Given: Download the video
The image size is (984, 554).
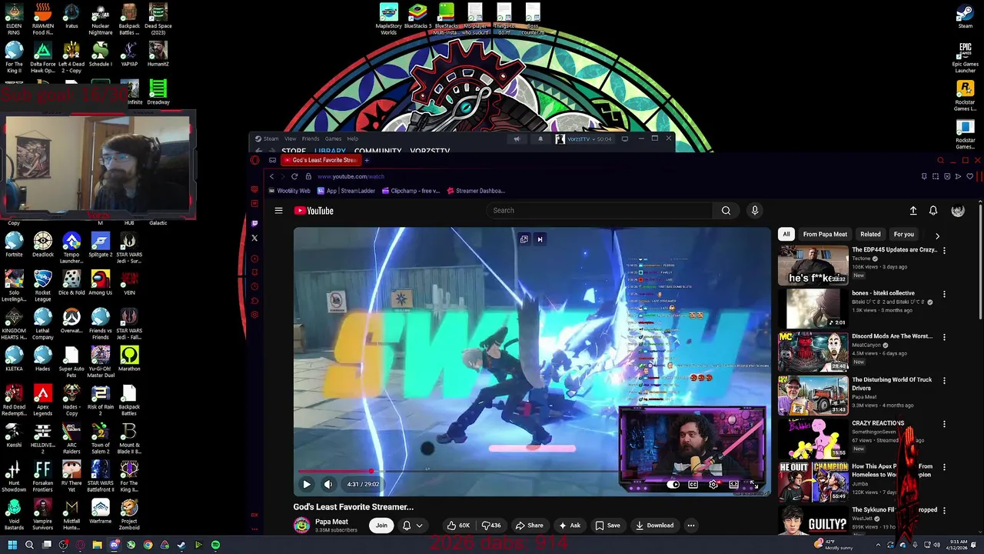Looking at the screenshot, I should [x=654, y=526].
